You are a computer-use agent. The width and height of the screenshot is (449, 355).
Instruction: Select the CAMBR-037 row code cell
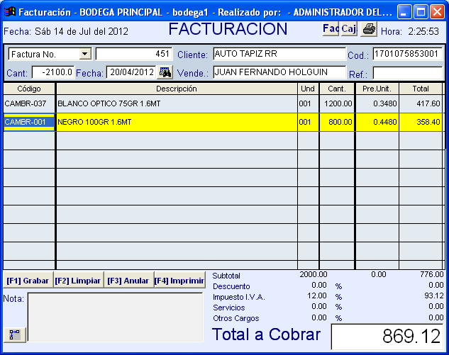(x=28, y=103)
